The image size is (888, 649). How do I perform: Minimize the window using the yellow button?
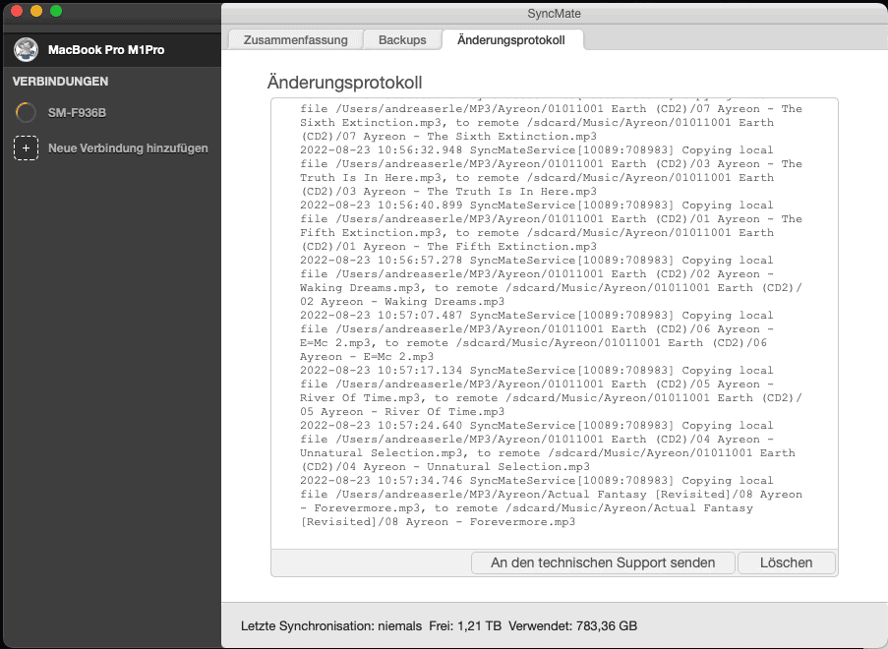(36, 11)
